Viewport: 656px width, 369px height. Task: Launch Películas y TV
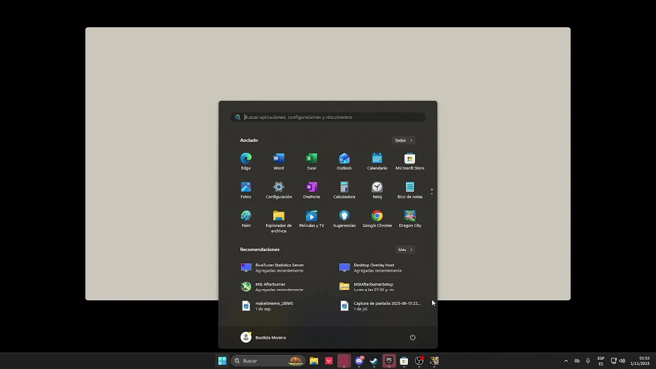click(x=312, y=218)
